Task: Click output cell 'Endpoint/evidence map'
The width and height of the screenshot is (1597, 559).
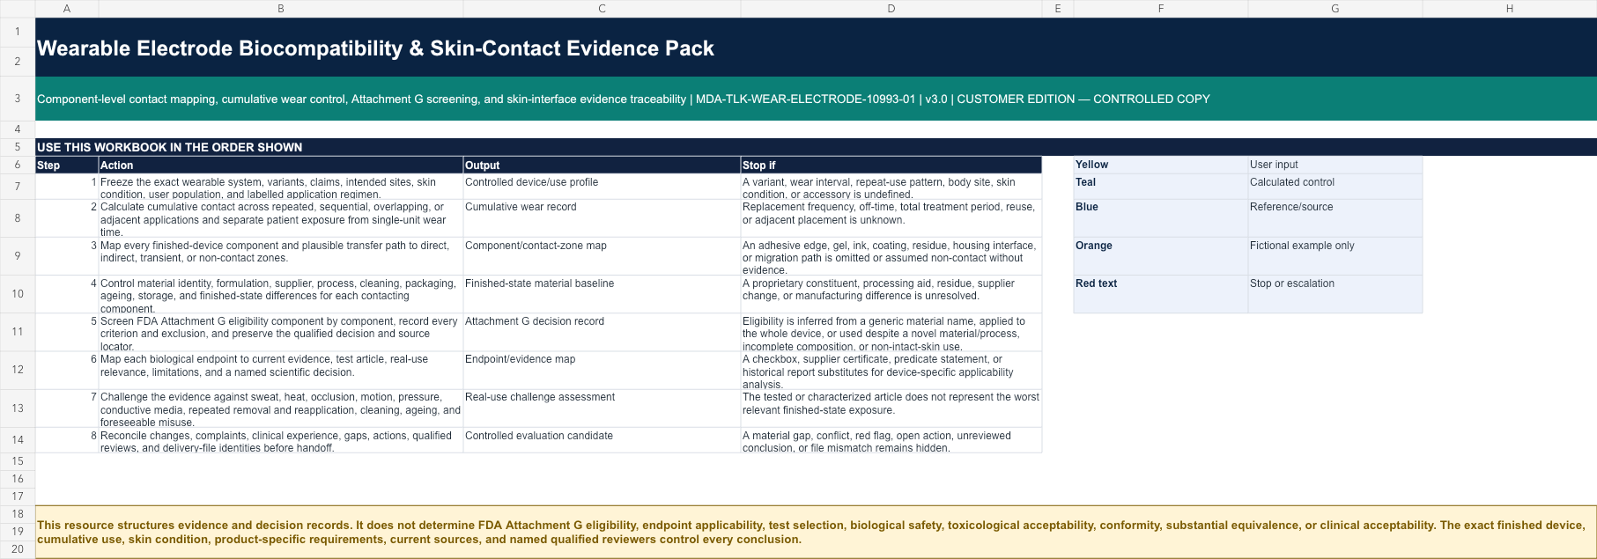Action: click(x=602, y=370)
